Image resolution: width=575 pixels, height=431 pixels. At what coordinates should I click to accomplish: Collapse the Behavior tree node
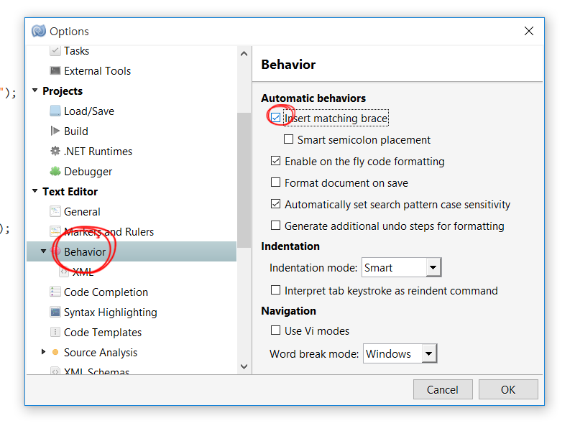43,251
